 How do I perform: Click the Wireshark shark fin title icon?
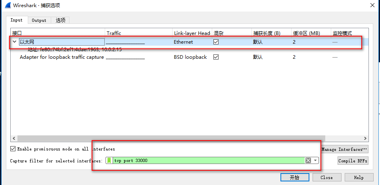tap(8, 5)
